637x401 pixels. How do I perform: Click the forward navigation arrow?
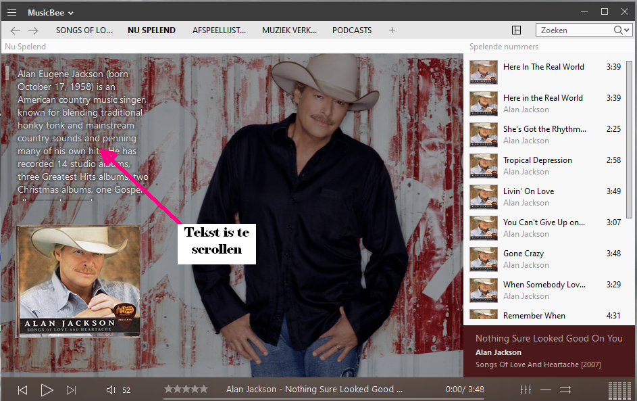(x=33, y=30)
